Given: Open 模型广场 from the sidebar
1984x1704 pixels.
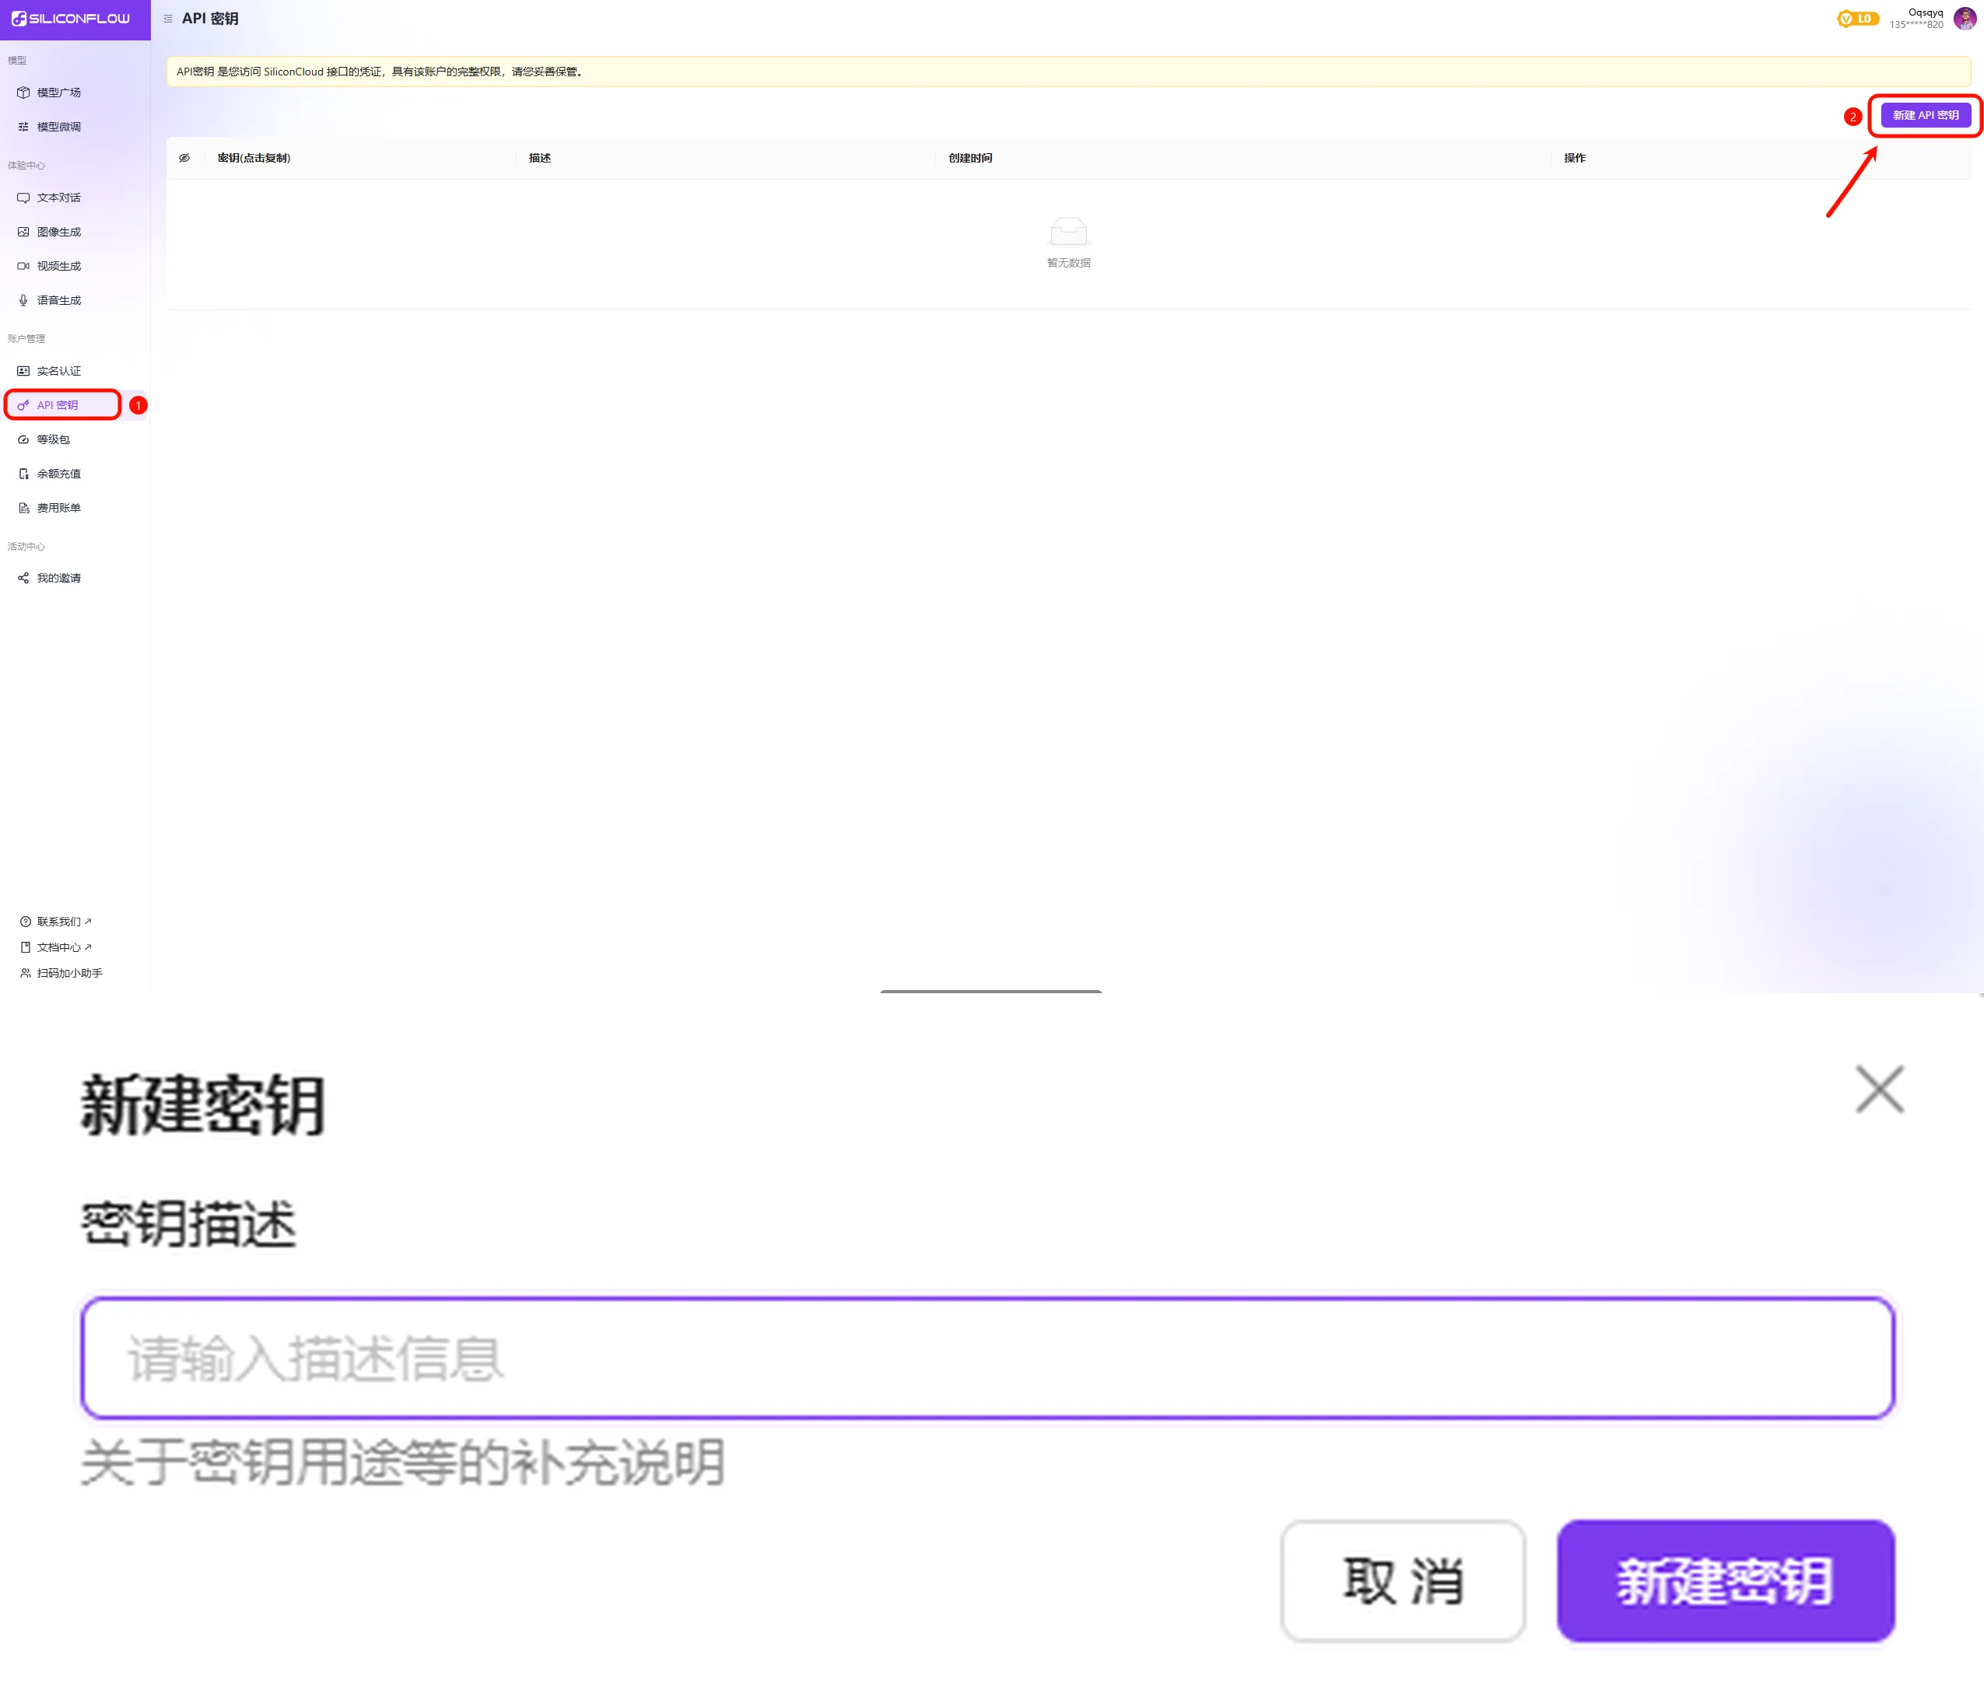Looking at the screenshot, I should tap(58, 92).
